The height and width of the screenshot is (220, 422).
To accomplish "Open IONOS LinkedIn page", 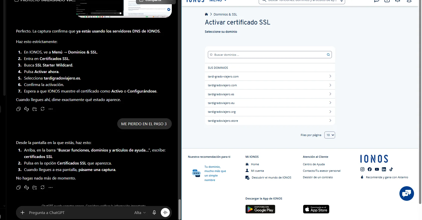I will (384, 169).
